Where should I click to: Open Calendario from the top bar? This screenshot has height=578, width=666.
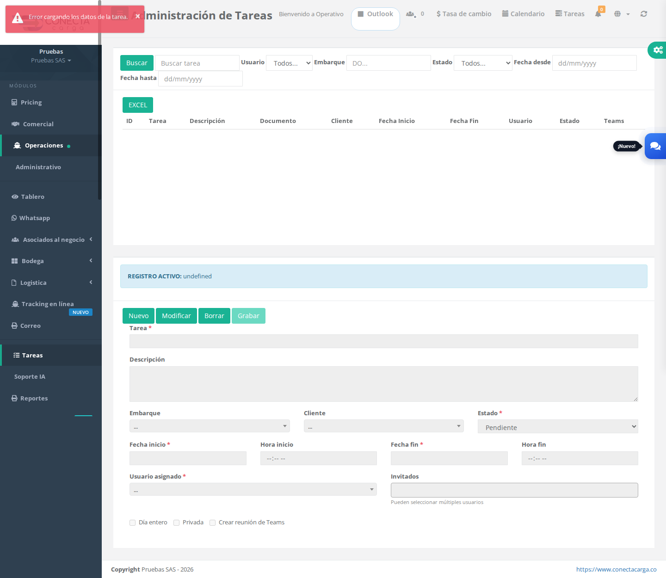pyautogui.click(x=523, y=14)
